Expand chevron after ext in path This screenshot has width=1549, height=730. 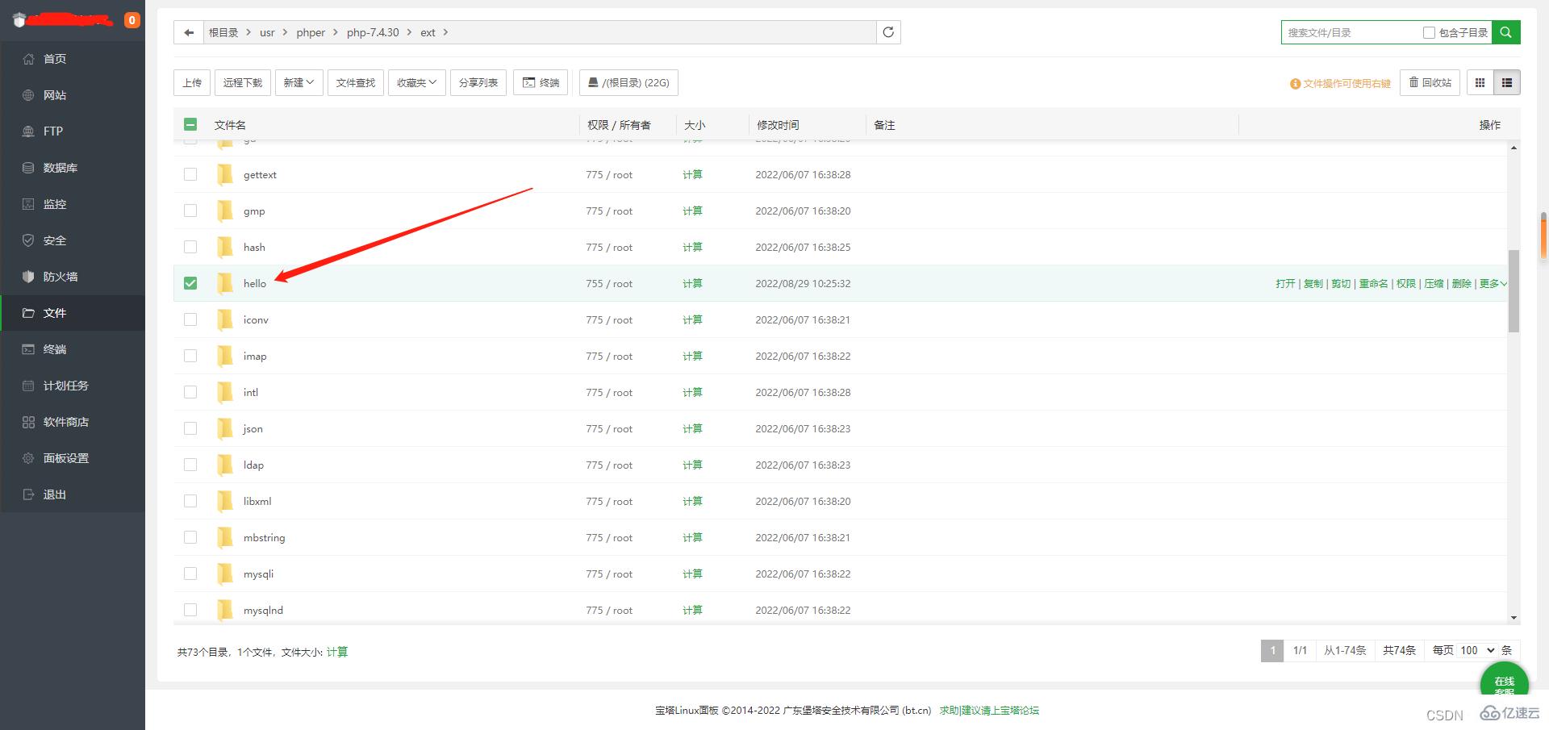pyautogui.click(x=445, y=32)
